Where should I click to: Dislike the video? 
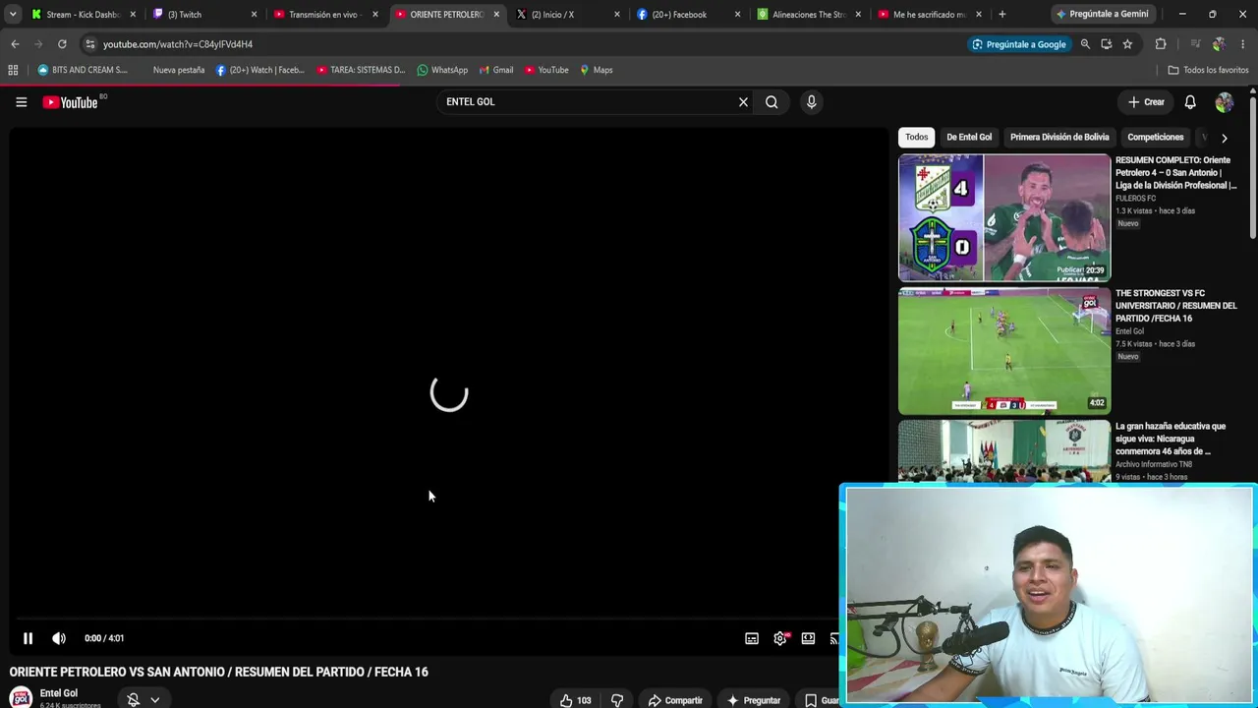(617, 700)
